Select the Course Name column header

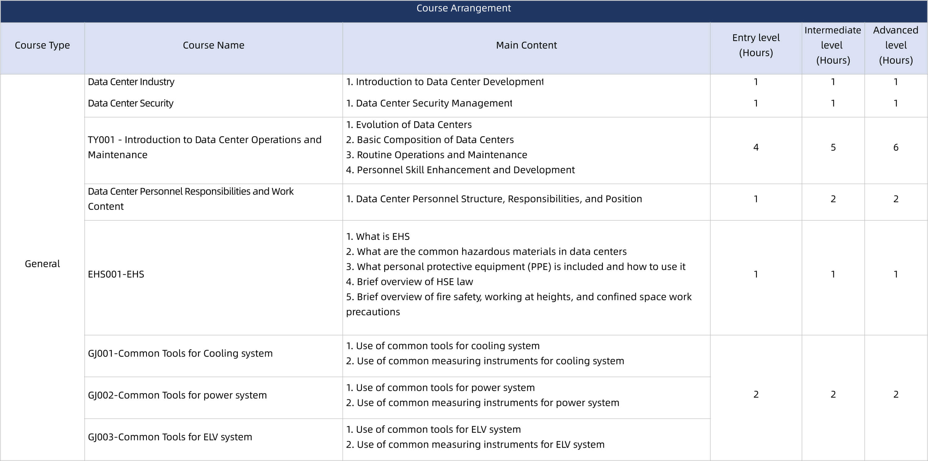click(213, 45)
